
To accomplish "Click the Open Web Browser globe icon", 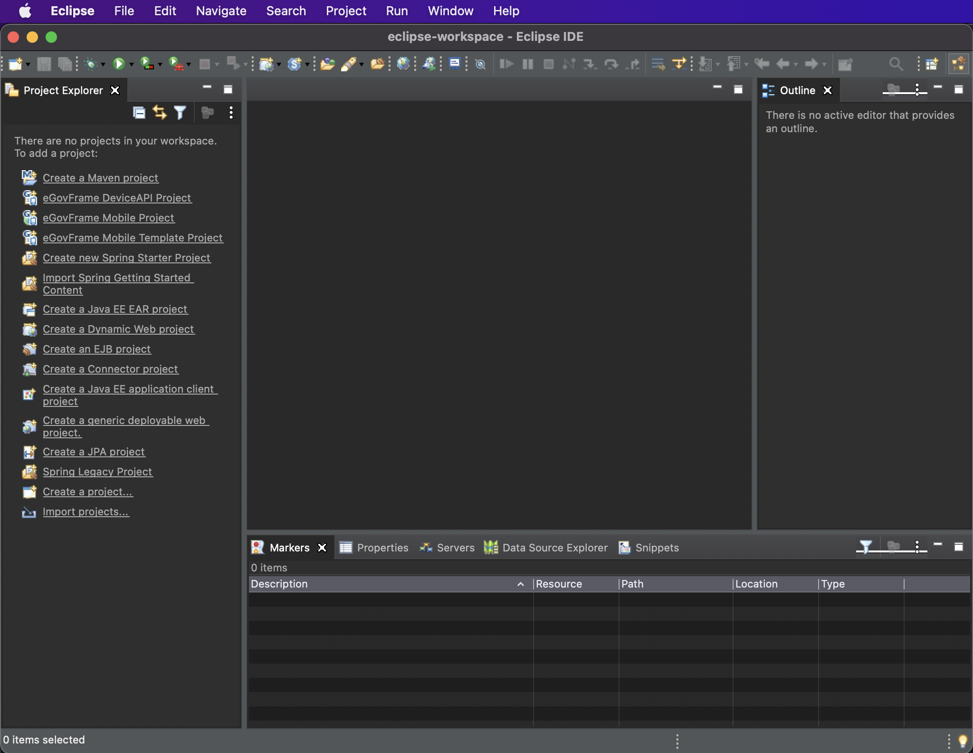I will point(403,64).
